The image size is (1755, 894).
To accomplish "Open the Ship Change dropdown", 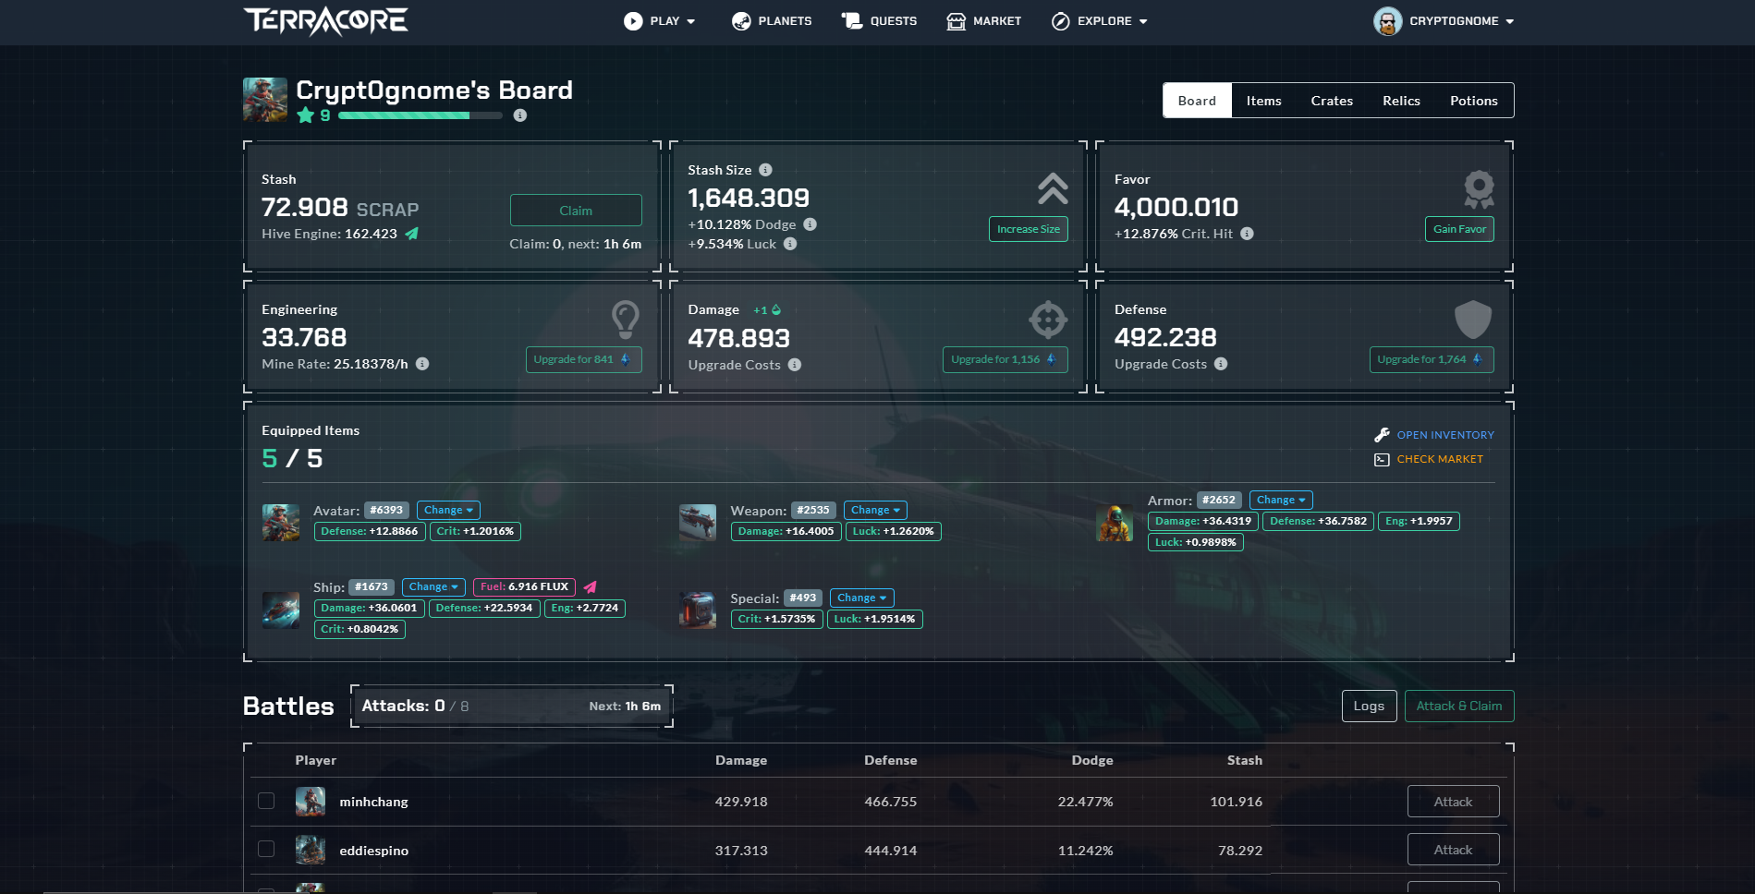I will pos(433,586).
